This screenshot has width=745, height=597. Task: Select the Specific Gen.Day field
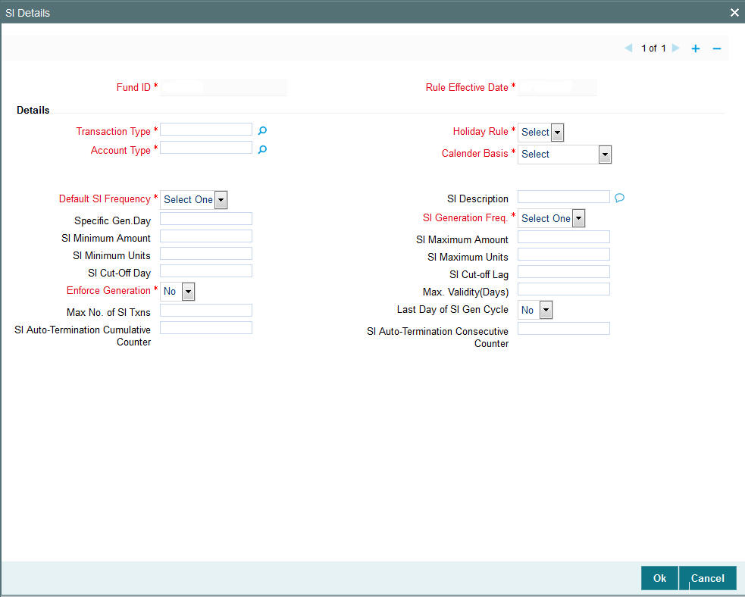point(206,218)
